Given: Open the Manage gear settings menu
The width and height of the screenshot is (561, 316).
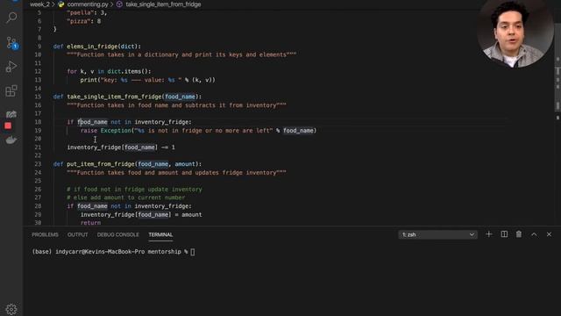Looking at the screenshot, I should 11,309.
